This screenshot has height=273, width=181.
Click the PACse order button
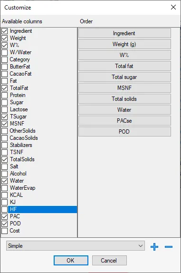pyautogui.click(x=124, y=121)
